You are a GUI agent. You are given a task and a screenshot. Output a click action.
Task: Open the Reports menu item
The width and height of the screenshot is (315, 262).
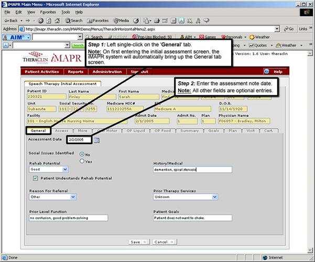click(75, 72)
